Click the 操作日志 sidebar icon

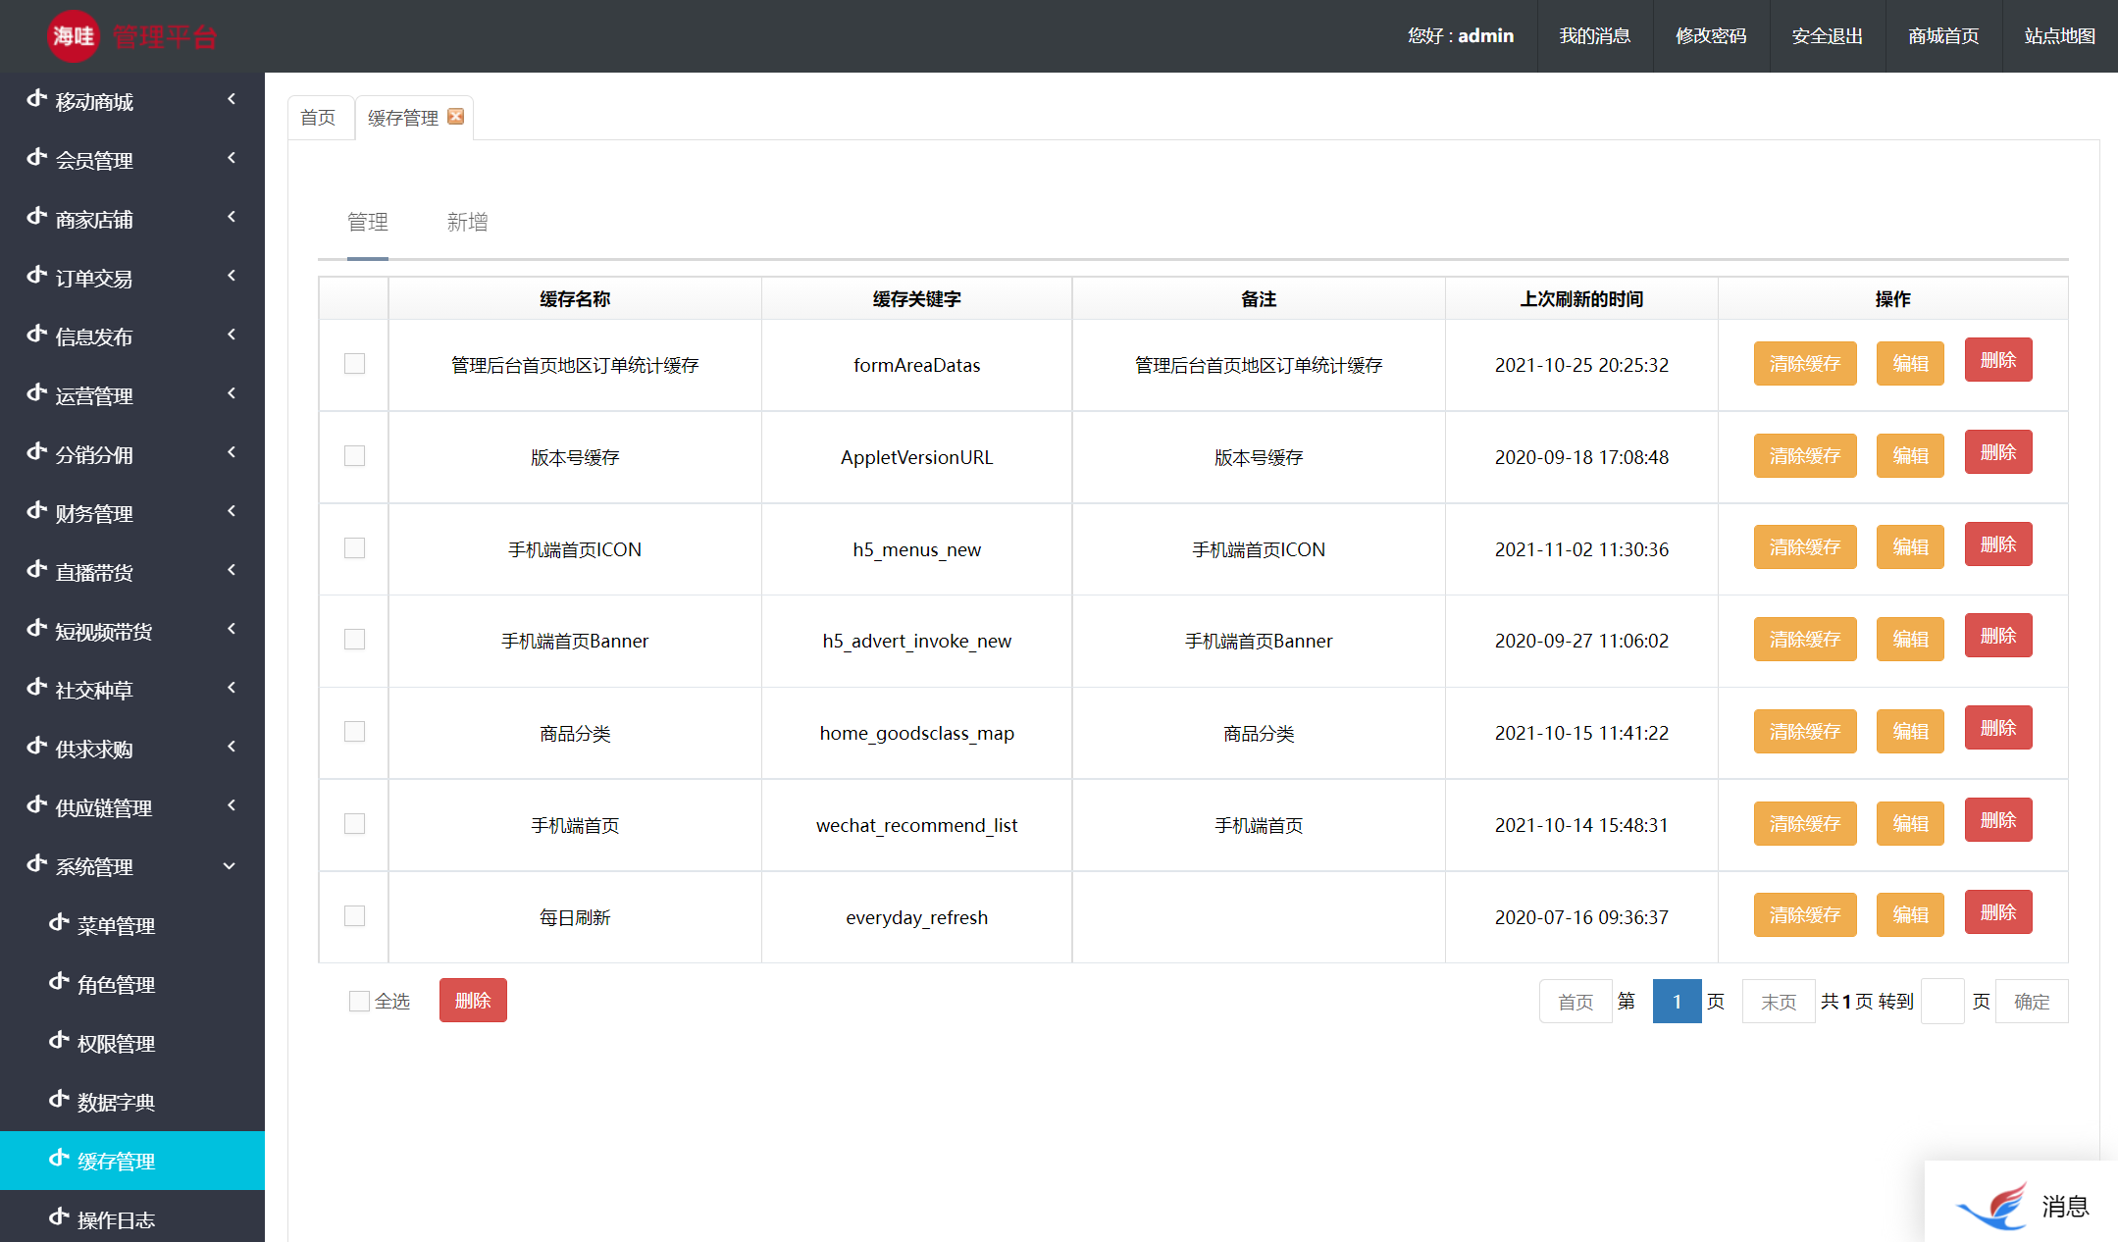click(58, 1217)
